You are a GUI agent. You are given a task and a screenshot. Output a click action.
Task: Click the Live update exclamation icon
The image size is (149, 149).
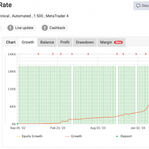(10, 28)
